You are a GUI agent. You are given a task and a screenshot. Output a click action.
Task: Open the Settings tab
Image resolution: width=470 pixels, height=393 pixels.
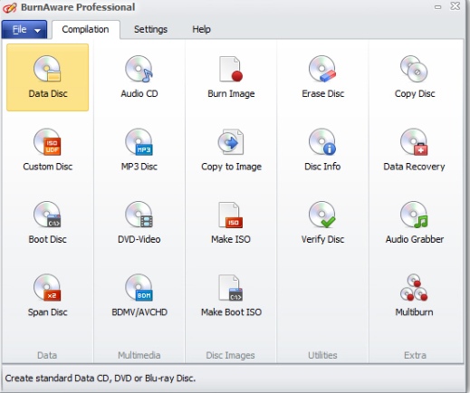(150, 30)
